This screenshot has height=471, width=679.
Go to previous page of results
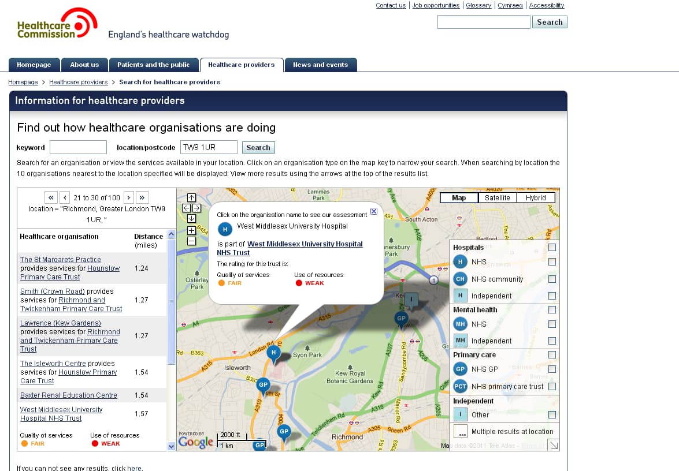tap(65, 197)
